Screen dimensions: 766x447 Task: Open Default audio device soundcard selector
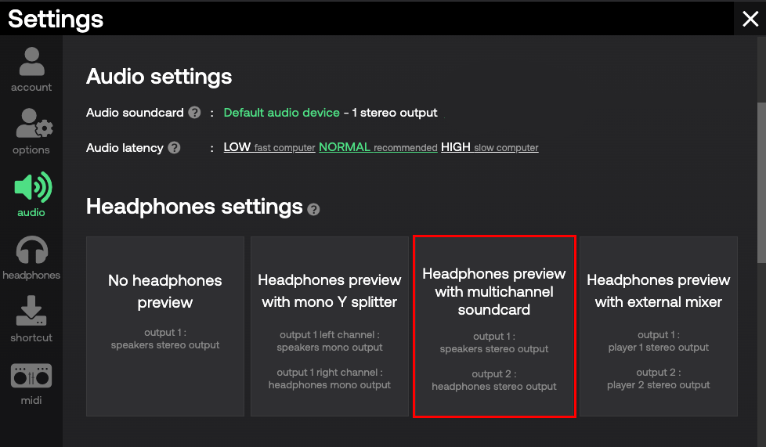pyautogui.click(x=281, y=113)
